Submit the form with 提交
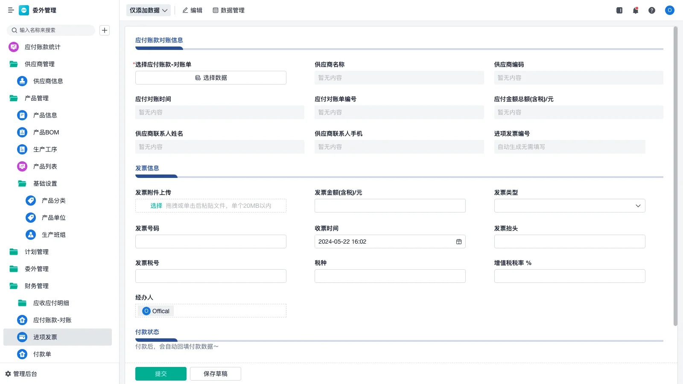Viewport: 683px width, 384px height. 161,373
